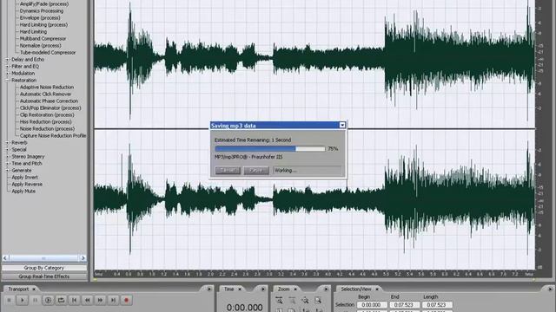The width and height of the screenshot is (556, 312).
Task: Click the Selection Length time field
Action: 437,304
